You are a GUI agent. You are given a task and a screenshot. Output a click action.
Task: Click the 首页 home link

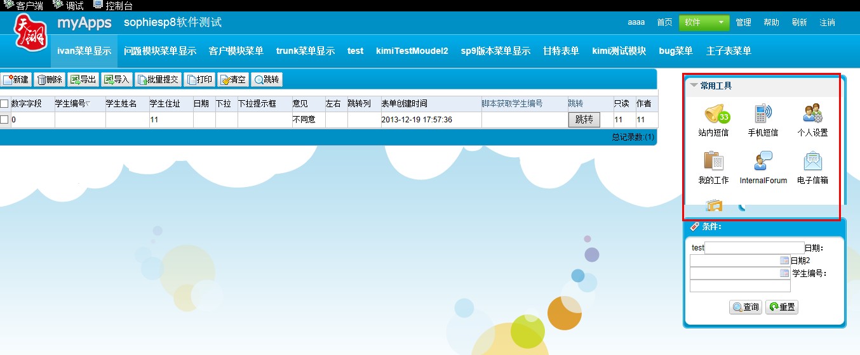click(x=664, y=22)
